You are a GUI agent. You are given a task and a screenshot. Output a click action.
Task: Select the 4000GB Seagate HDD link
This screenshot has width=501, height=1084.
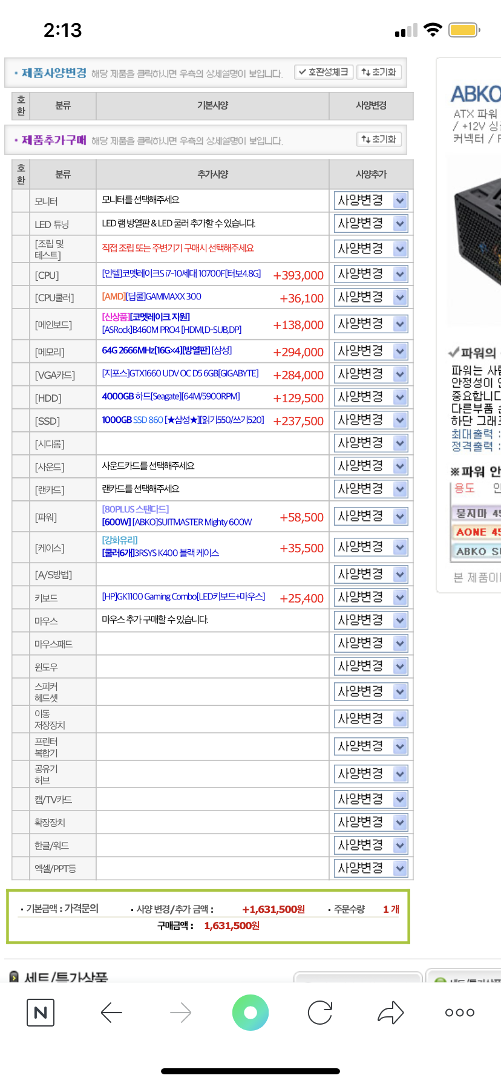pos(171,396)
